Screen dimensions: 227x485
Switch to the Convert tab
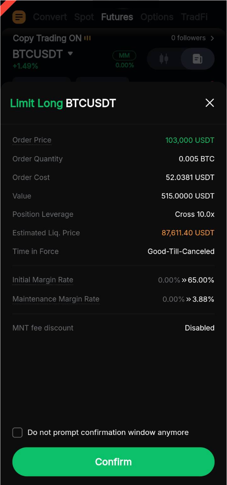pos(50,17)
